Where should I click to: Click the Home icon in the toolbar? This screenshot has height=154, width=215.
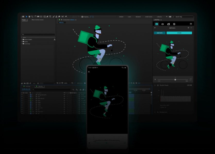point(23,16)
